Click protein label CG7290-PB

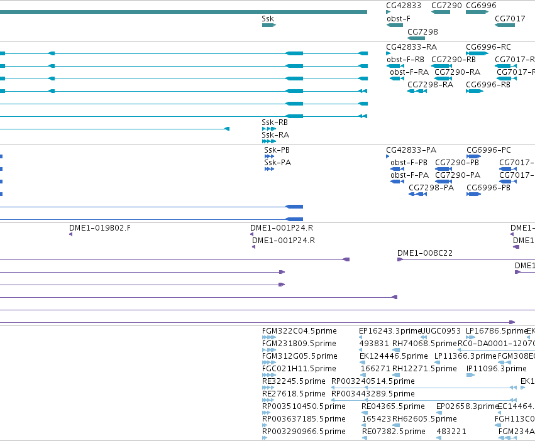pos(457,163)
